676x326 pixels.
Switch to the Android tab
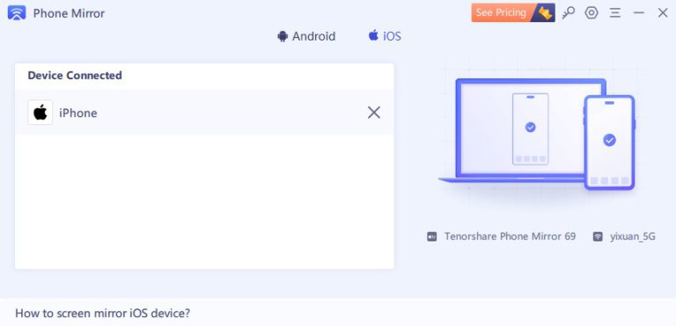click(306, 36)
